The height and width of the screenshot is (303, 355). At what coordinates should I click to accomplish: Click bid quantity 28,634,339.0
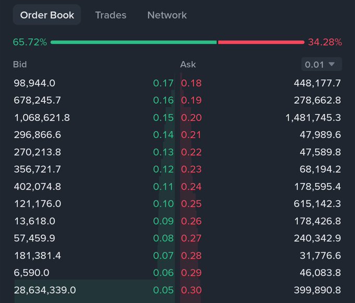[x=45, y=290]
